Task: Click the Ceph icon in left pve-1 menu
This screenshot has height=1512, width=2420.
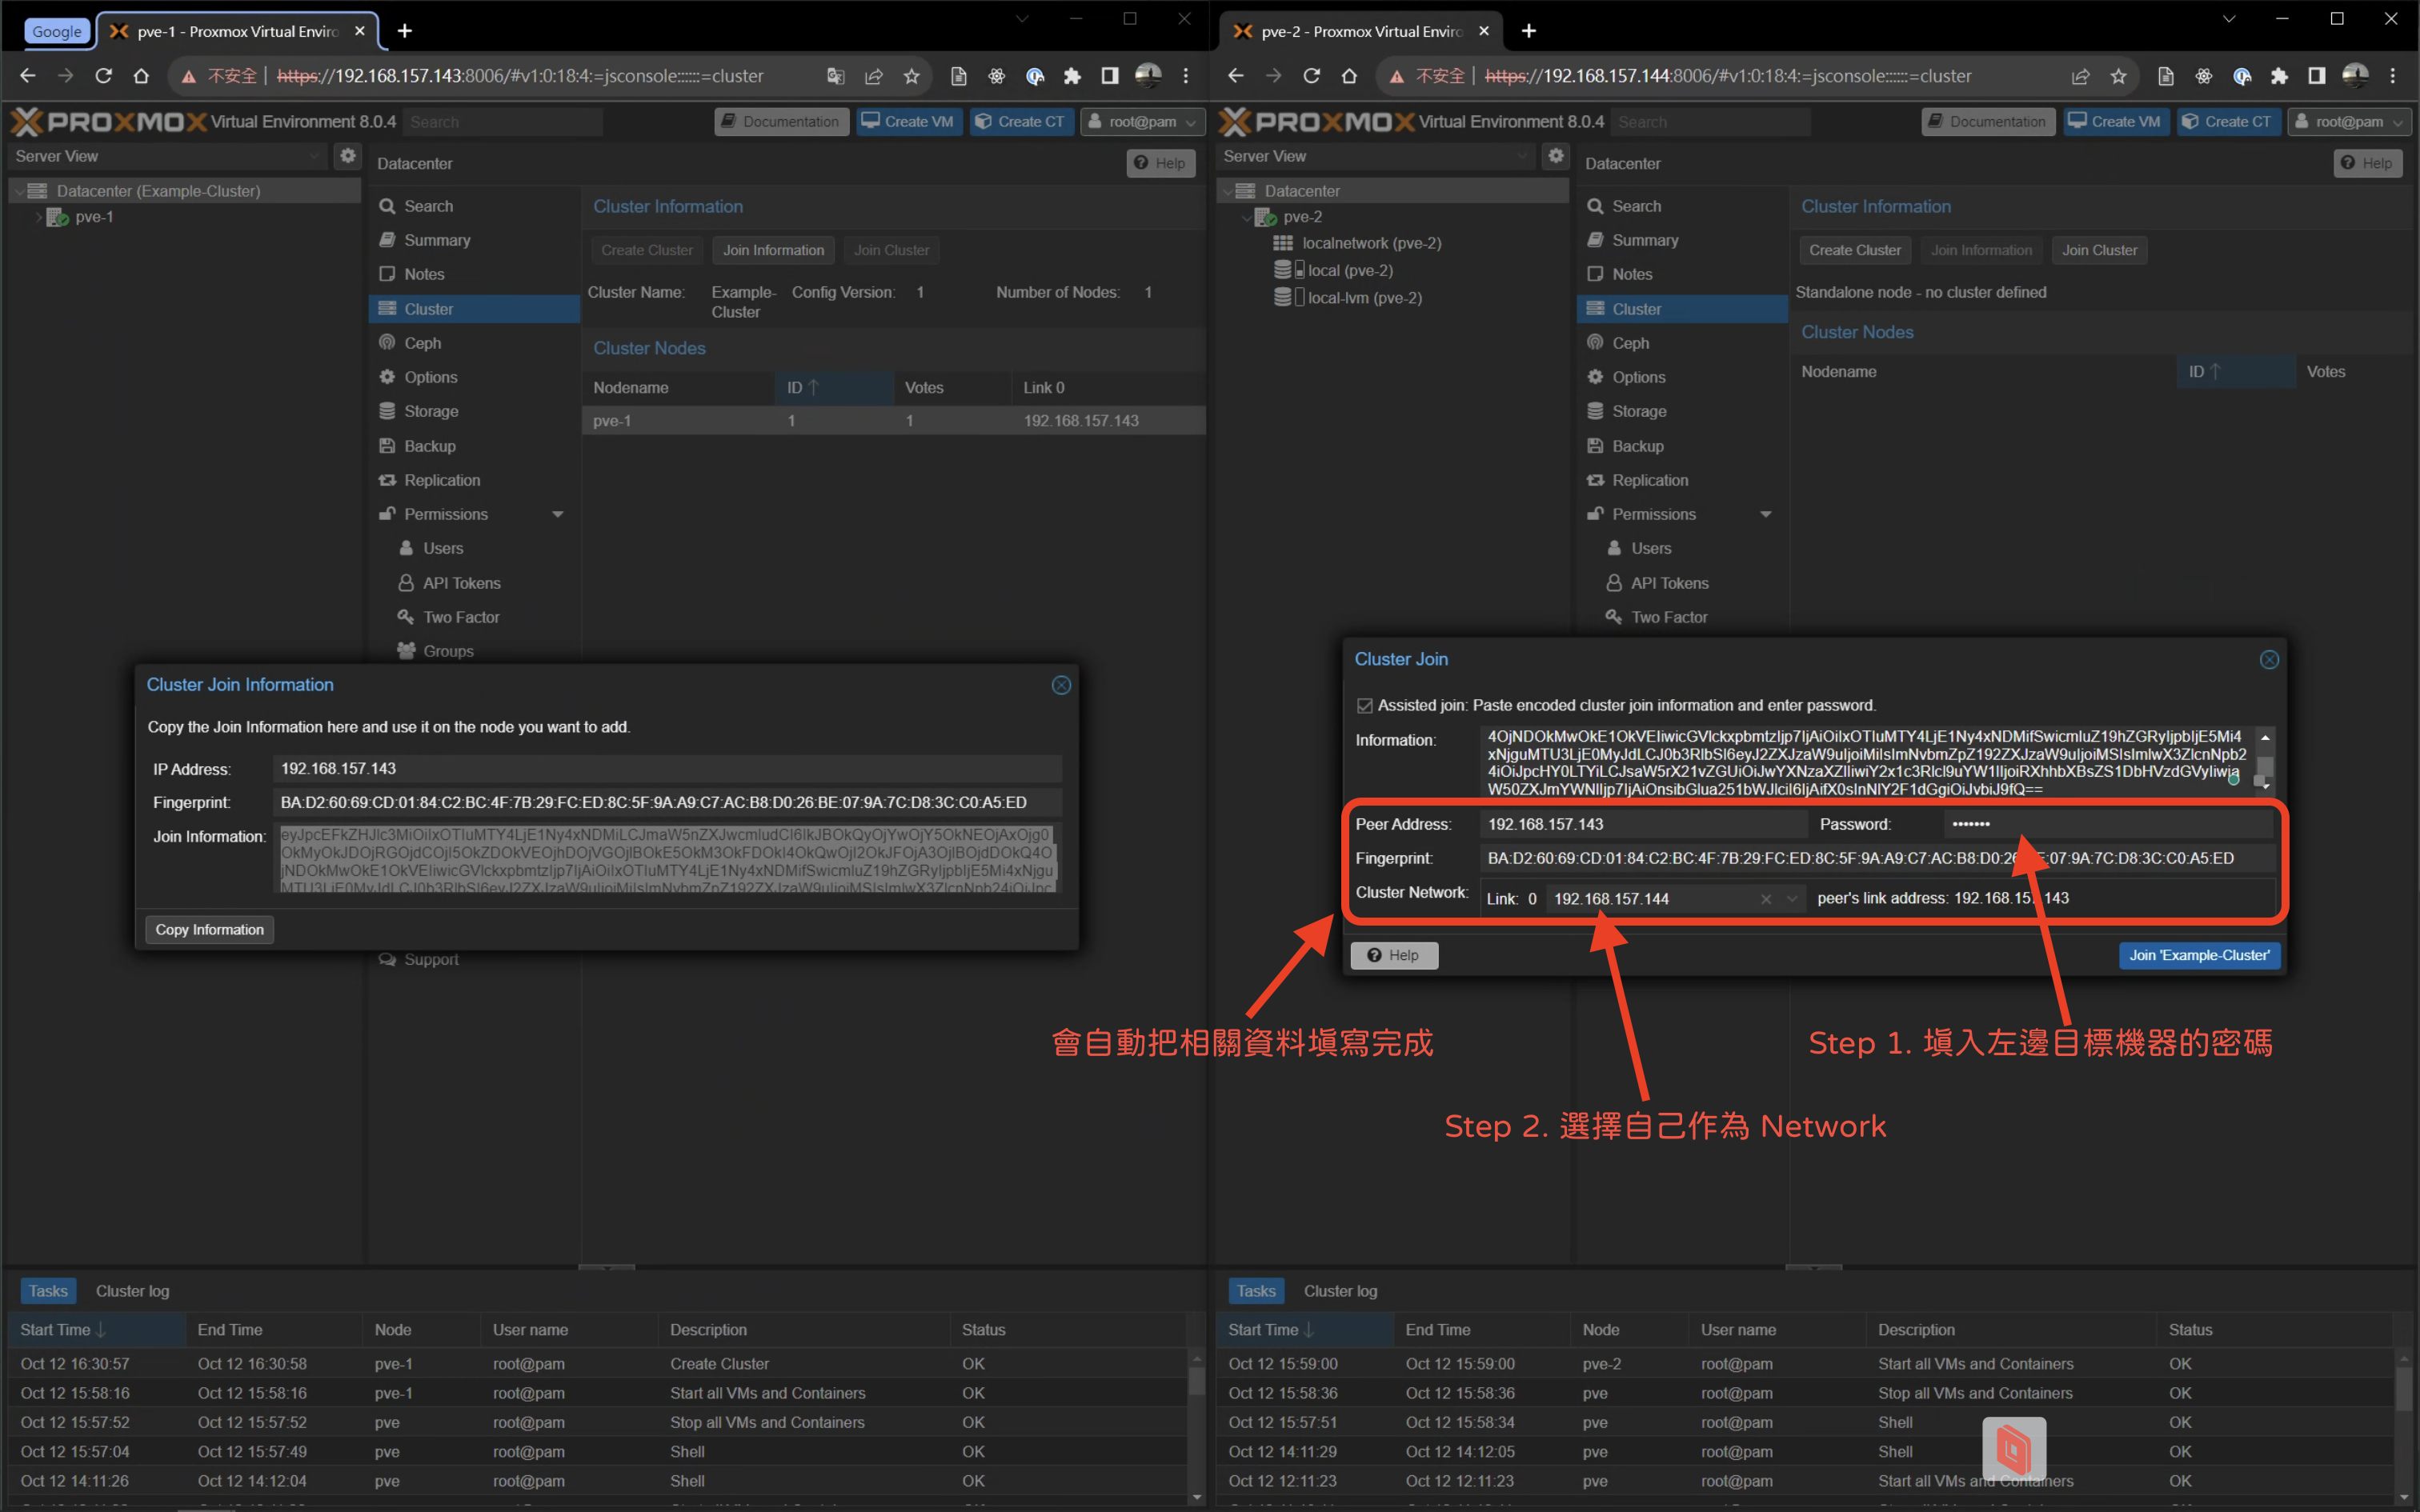Action: point(387,343)
